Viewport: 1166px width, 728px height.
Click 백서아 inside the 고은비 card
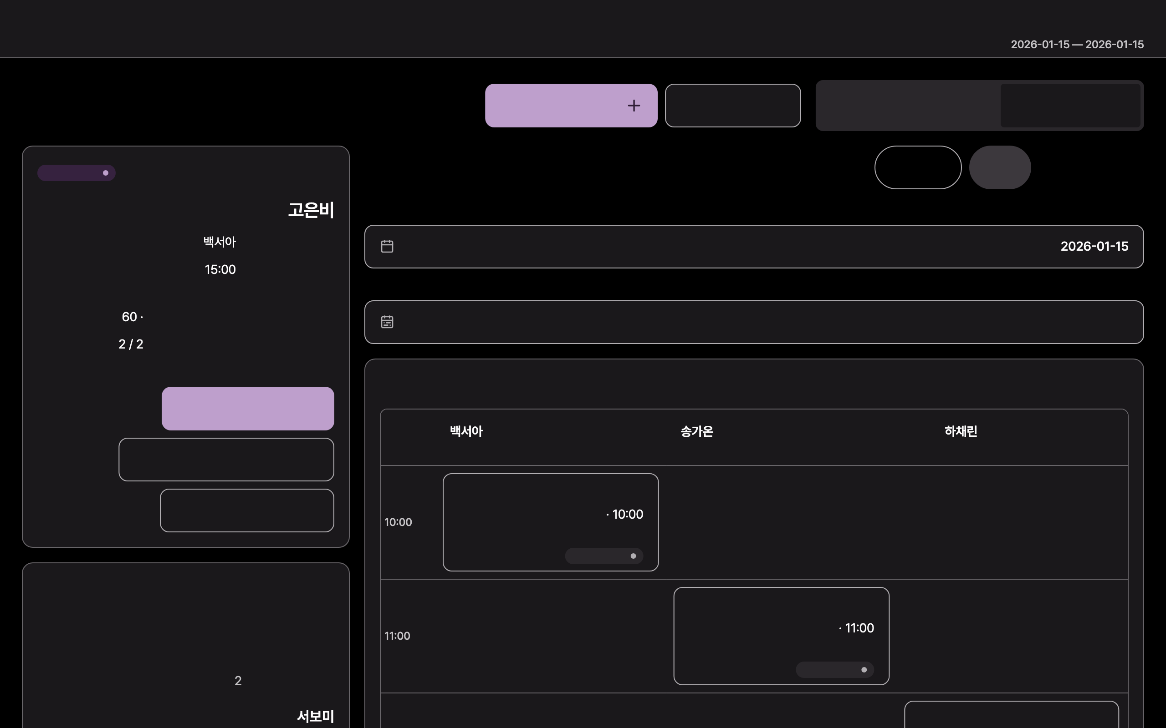(x=220, y=242)
